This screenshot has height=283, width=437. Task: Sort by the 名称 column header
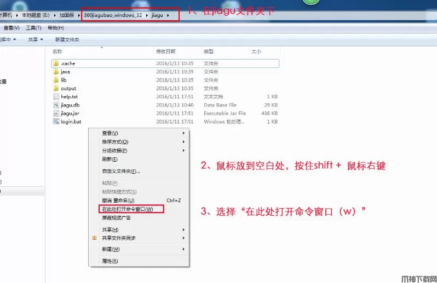[58, 51]
